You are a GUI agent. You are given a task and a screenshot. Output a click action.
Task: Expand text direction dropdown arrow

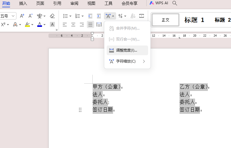coord(125,16)
